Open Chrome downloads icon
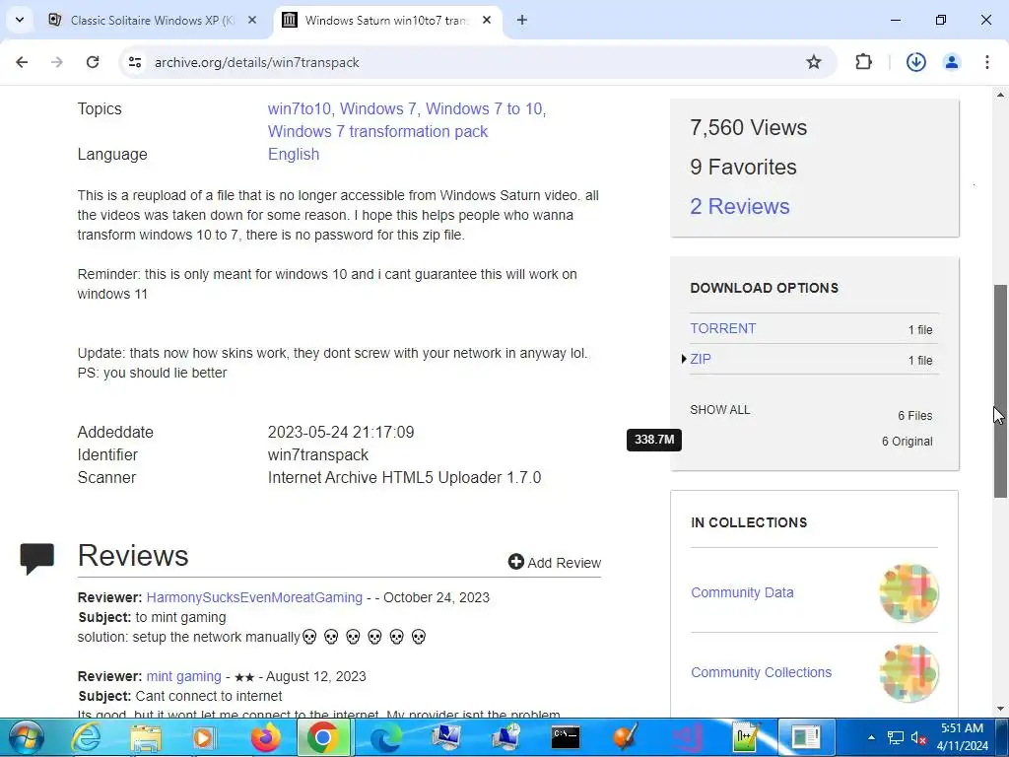The width and height of the screenshot is (1009, 757). point(915,62)
